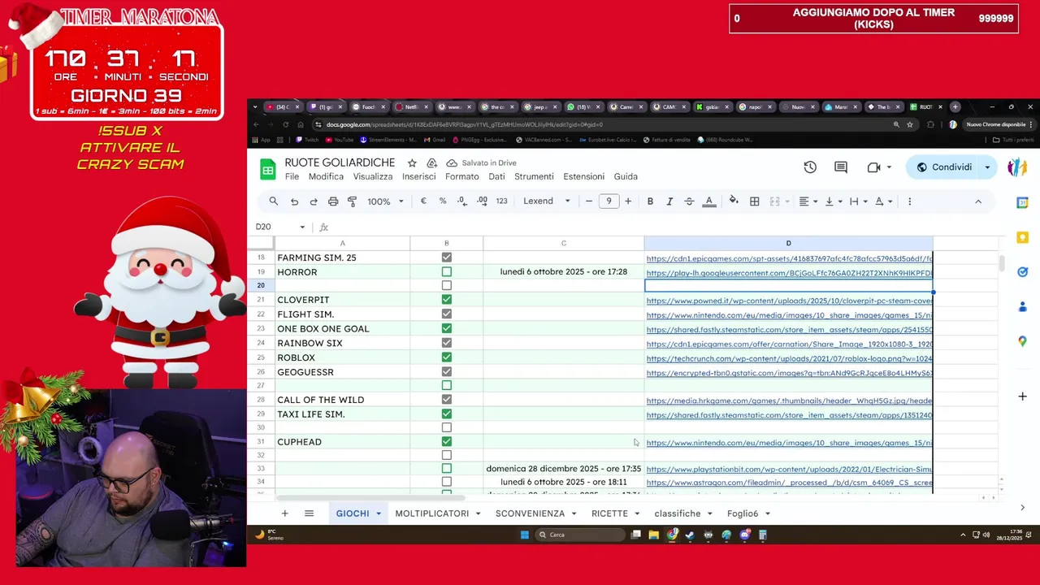The width and height of the screenshot is (1040, 585).
Task: Show comments panel icon
Action: (x=841, y=167)
